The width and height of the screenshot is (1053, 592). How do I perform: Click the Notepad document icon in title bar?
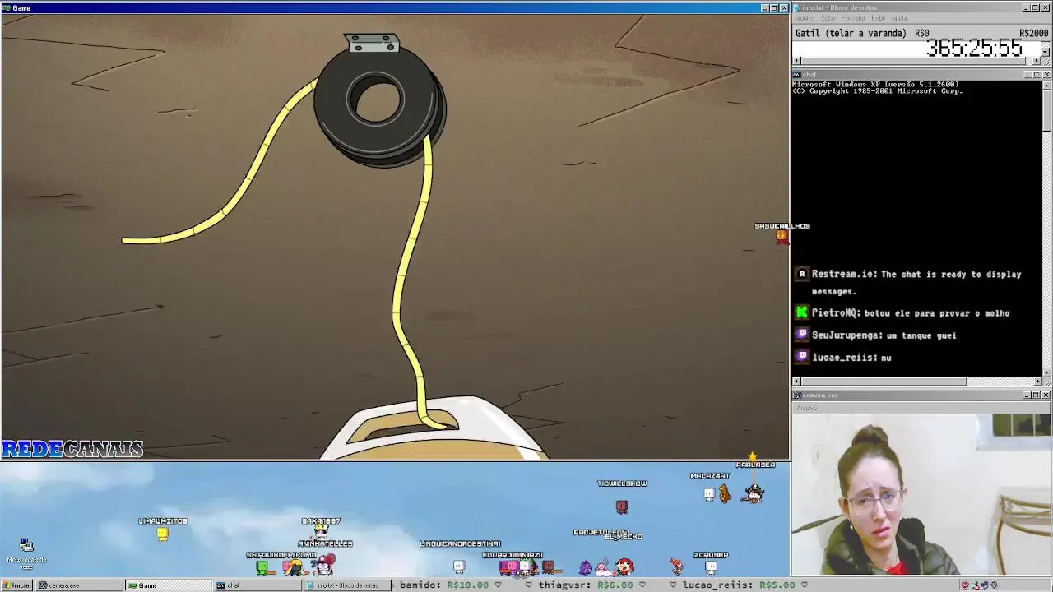797,7
